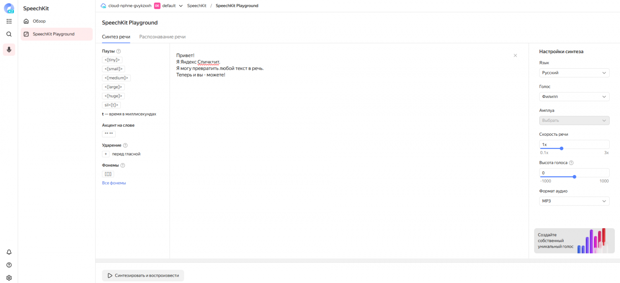
Task: Insert the <[medium]> pause tag
Action: coord(116,78)
